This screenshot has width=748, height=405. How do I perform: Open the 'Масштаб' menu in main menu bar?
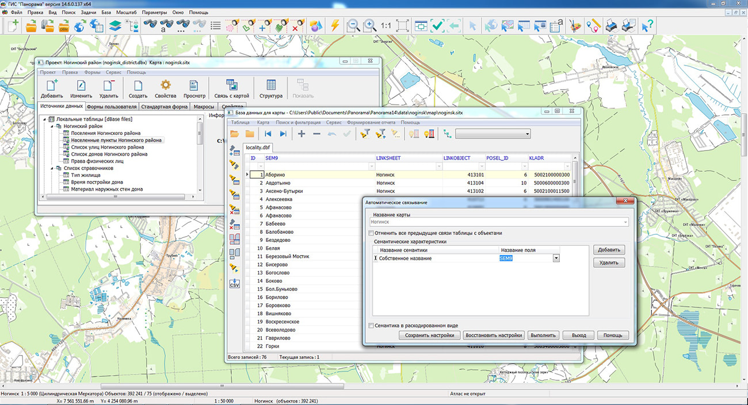126,12
